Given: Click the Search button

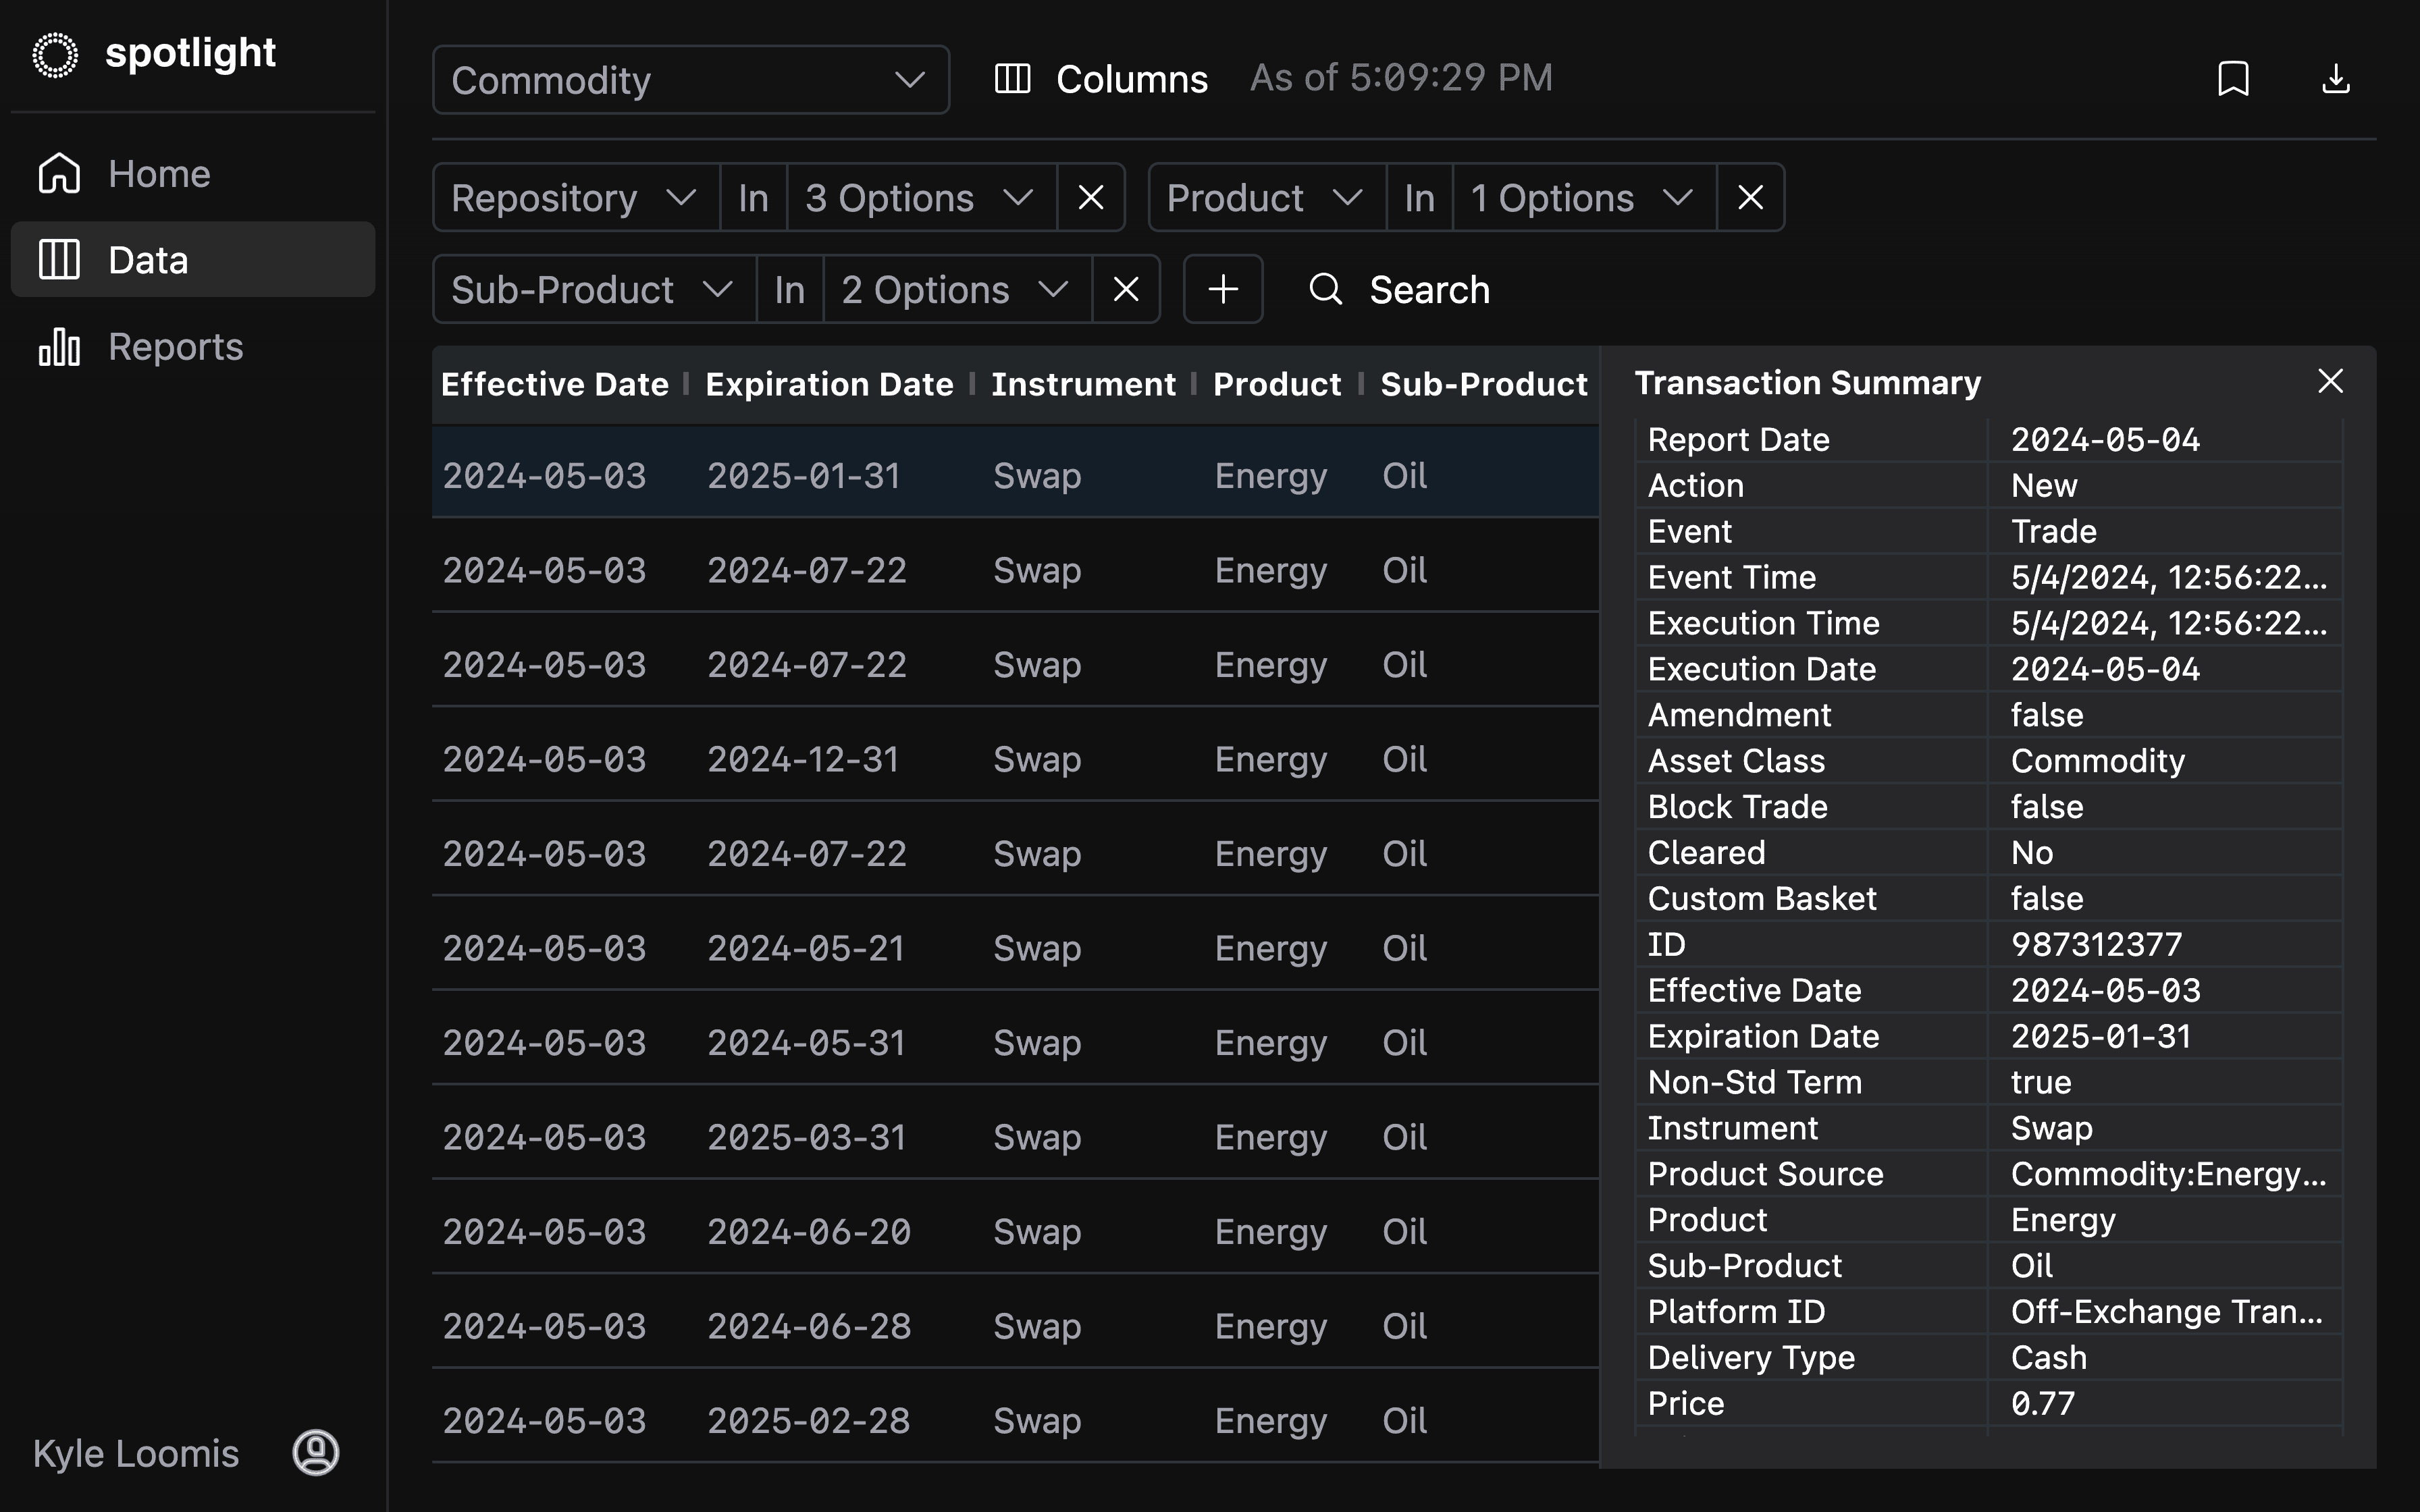Looking at the screenshot, I should (x=1399, y=290).
